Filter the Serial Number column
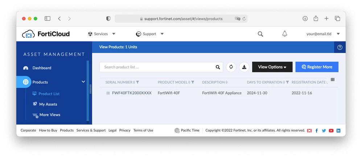The image size is (362, 158). click(x=137, y=82)
